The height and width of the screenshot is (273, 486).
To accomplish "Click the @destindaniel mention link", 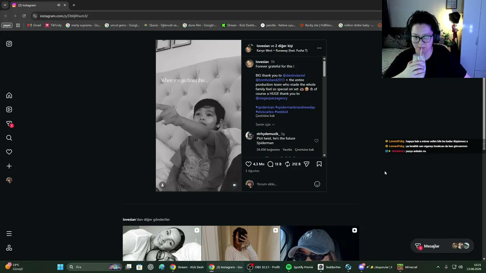I will point(294,75).
